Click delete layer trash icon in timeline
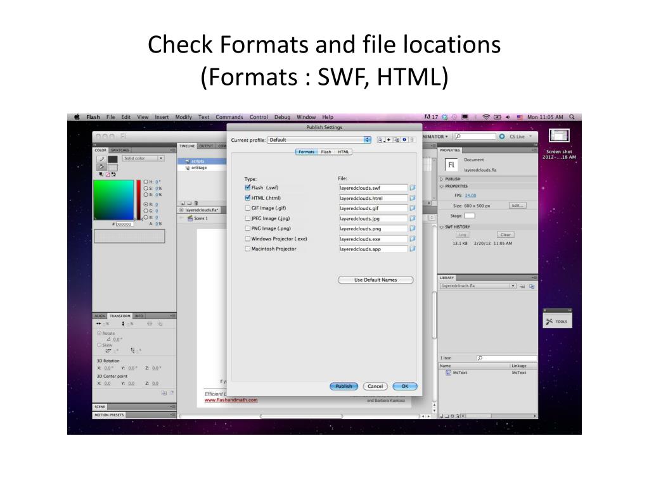Image resolution: width=649 pixels, height=486 pixels. coord(196,203)
